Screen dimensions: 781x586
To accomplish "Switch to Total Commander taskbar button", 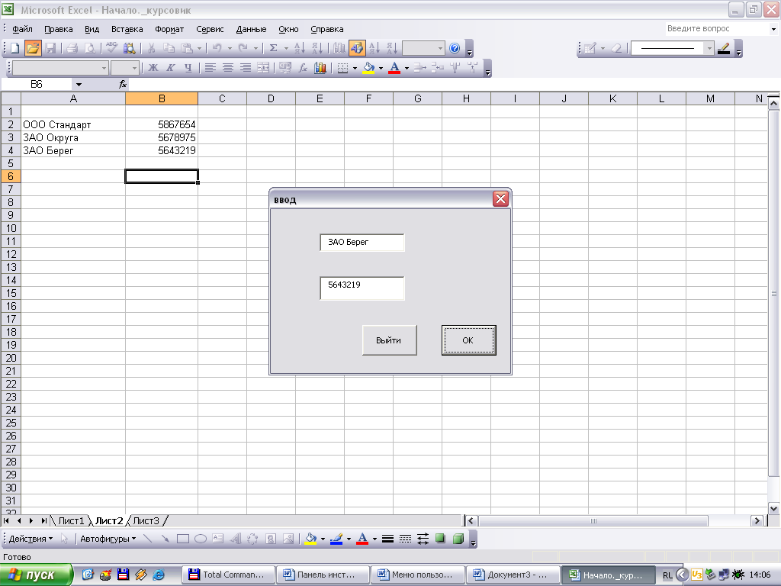I will pos(229,575).
